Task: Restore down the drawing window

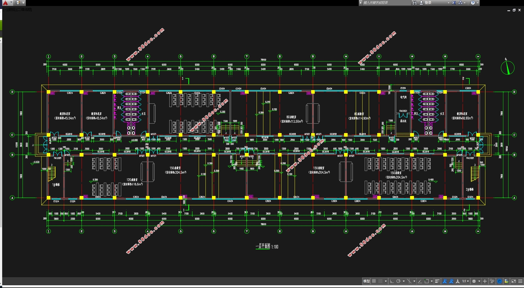Action: 514,10
